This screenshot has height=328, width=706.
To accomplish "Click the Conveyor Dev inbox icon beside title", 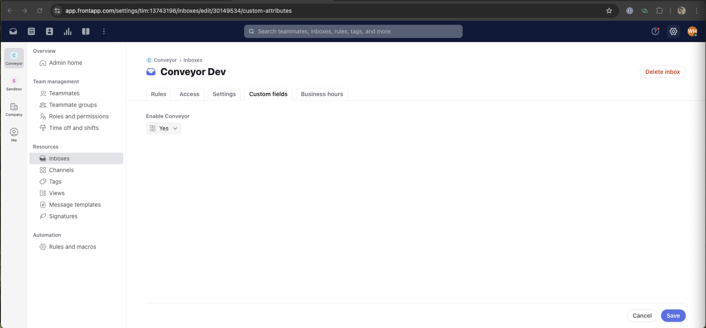I will (x=151, y=72).
